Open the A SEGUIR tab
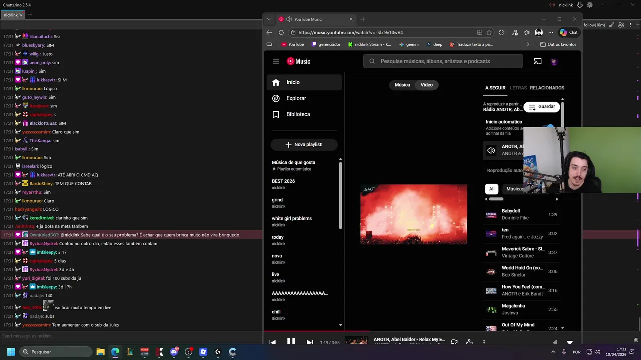Image resolution: width=641 pixels, height=360 pixels. coord(495,88)
